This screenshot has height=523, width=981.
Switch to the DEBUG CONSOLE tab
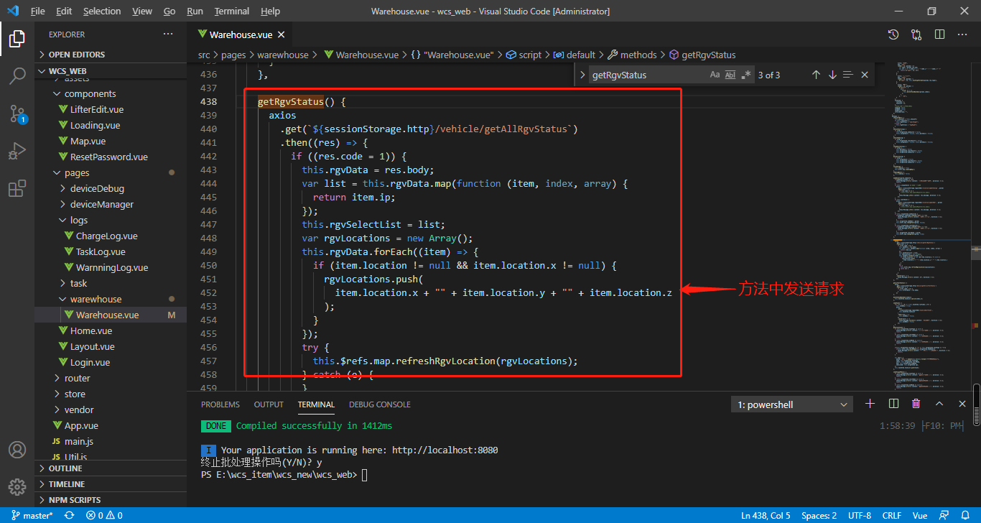pyautogui.click(x=380, y=404)
